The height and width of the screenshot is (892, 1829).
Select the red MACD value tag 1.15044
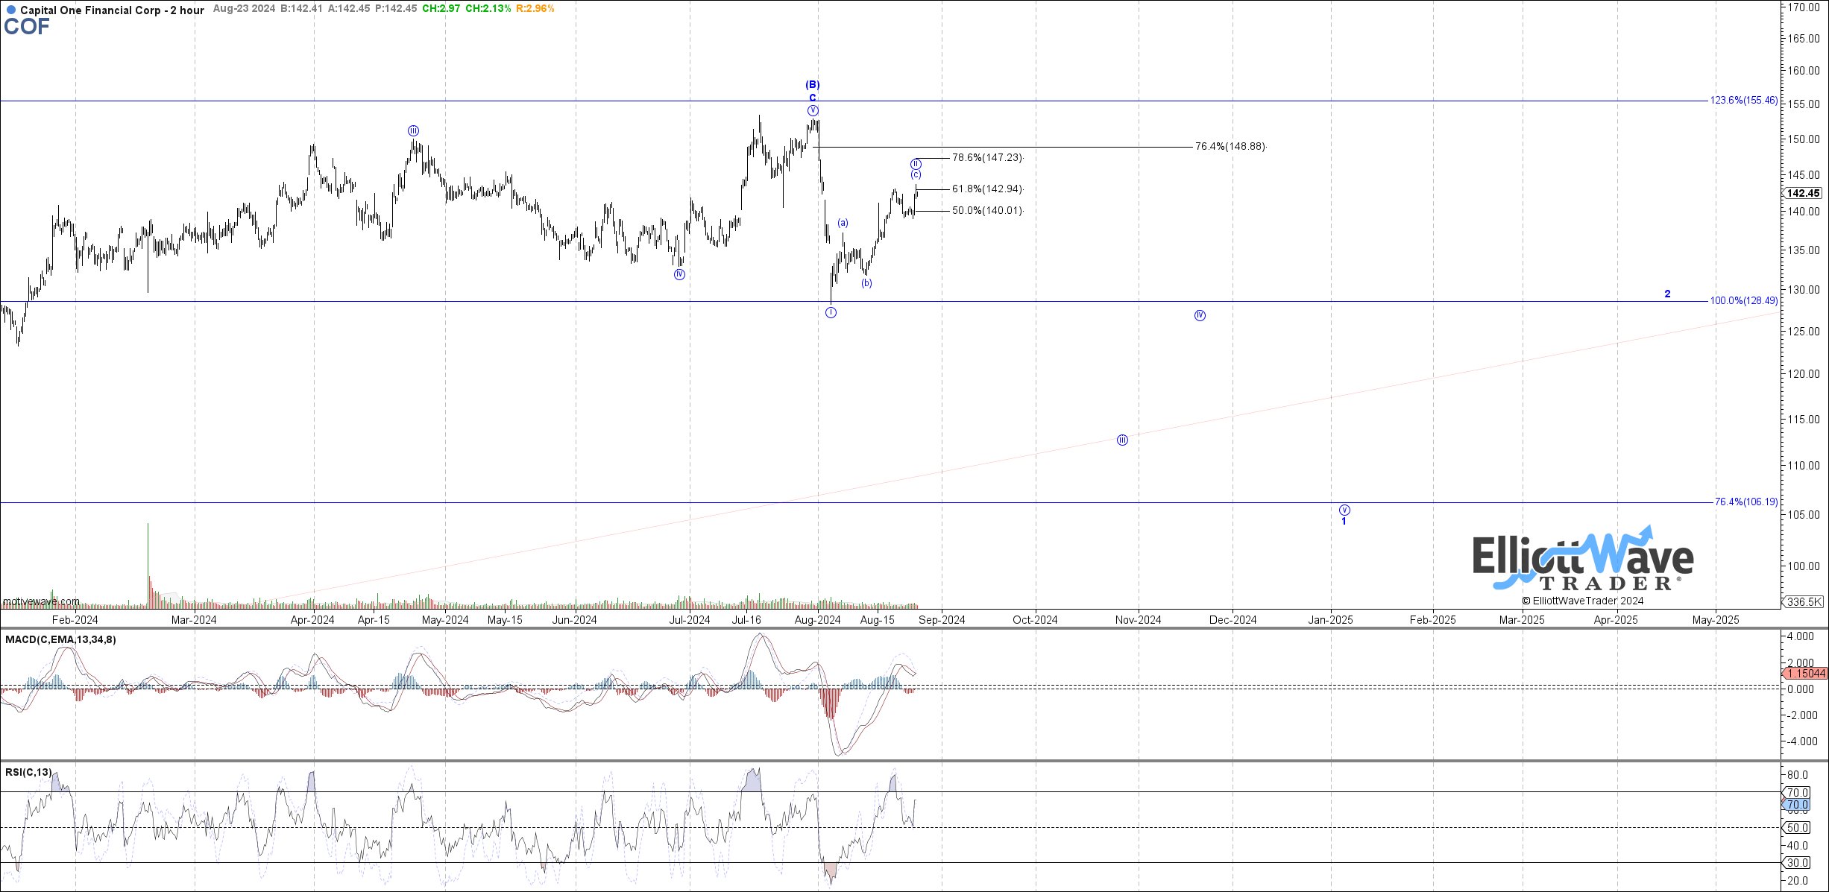1806,674
